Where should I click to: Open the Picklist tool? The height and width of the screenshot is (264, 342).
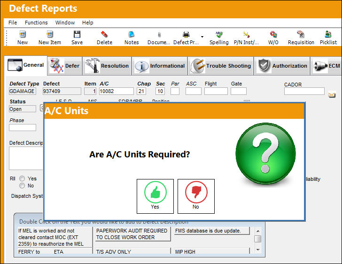[328, 38]
